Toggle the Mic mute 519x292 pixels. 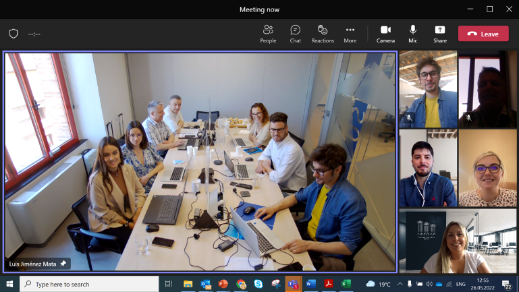[413, 34]
